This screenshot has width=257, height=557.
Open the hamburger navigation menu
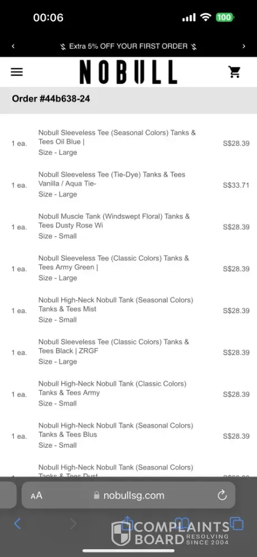pyautogui.click(x=17, y=72)
